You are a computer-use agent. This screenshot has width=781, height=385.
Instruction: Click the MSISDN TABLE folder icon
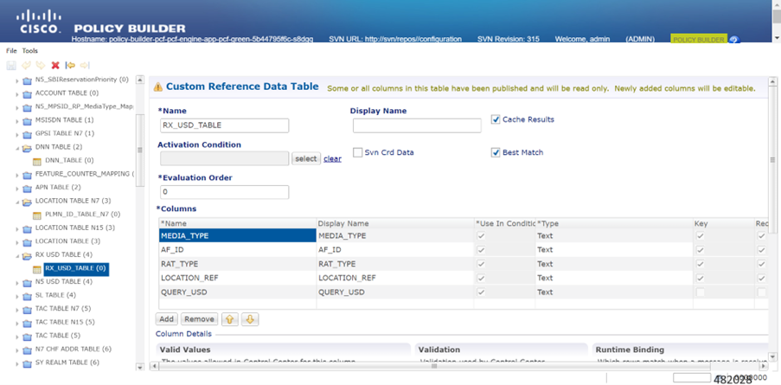coord(28,120)
